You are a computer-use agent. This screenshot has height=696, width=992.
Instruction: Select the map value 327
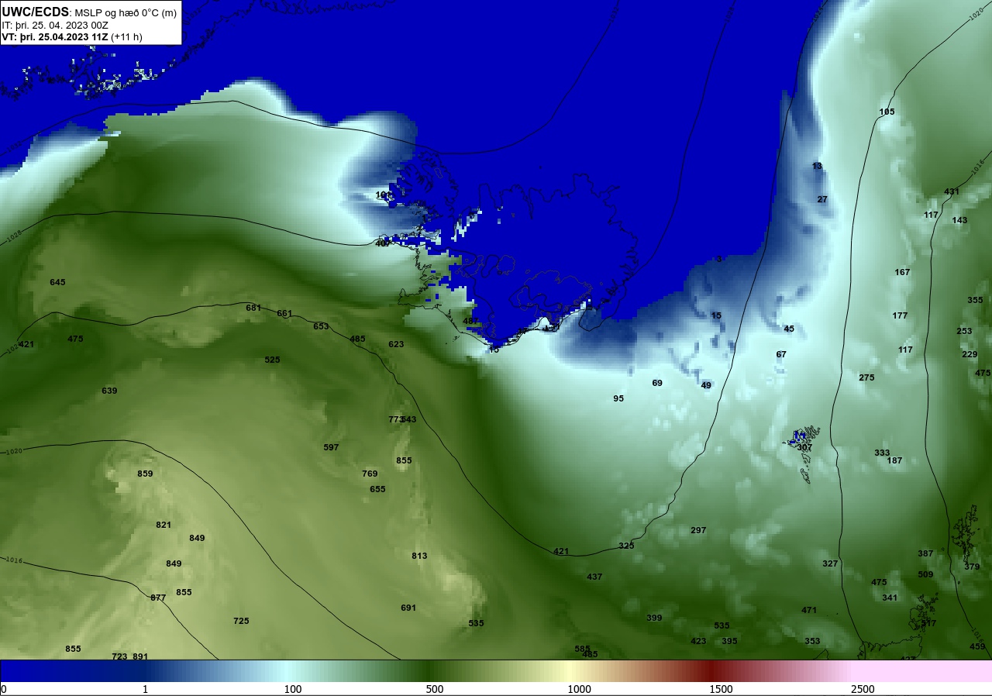[x=830, y=563]
